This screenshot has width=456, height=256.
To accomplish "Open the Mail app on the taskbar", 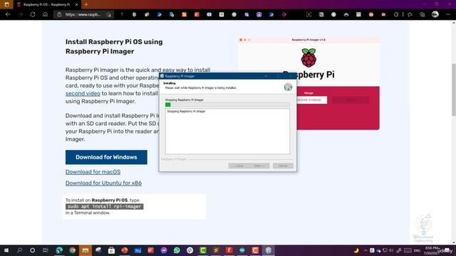I will coord(138,250).
